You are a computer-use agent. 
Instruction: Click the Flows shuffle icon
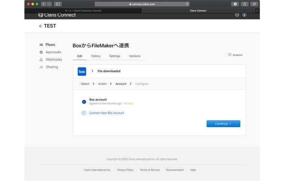(41, 45)
